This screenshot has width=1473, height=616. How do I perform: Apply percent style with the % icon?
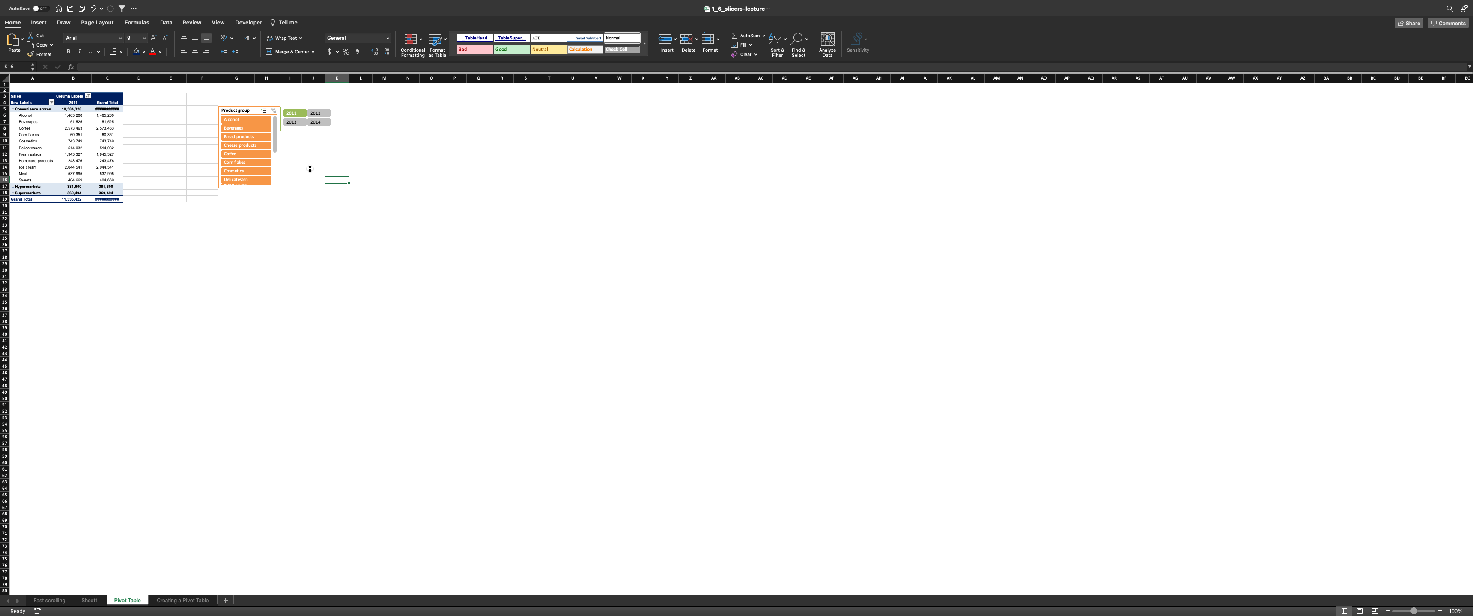coord(346,51)
